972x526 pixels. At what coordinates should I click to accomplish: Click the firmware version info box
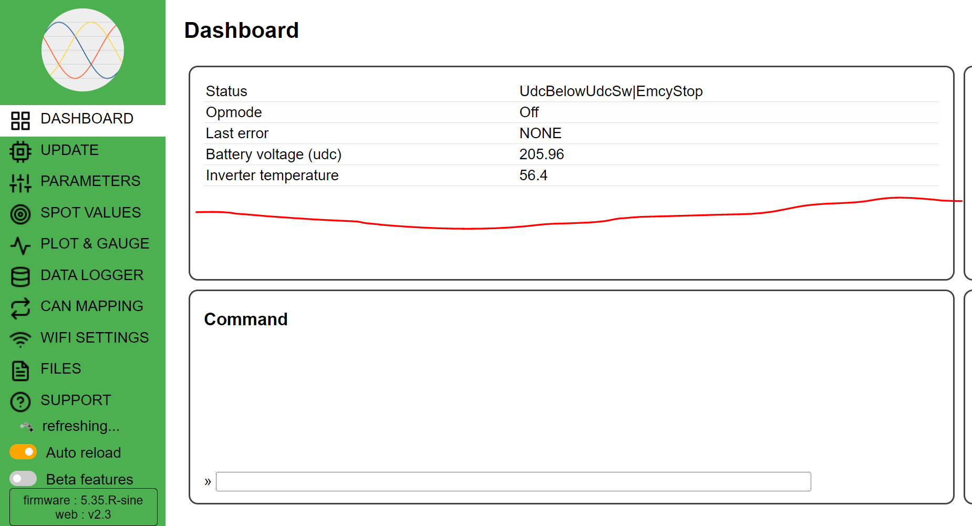tap(83, 507)
